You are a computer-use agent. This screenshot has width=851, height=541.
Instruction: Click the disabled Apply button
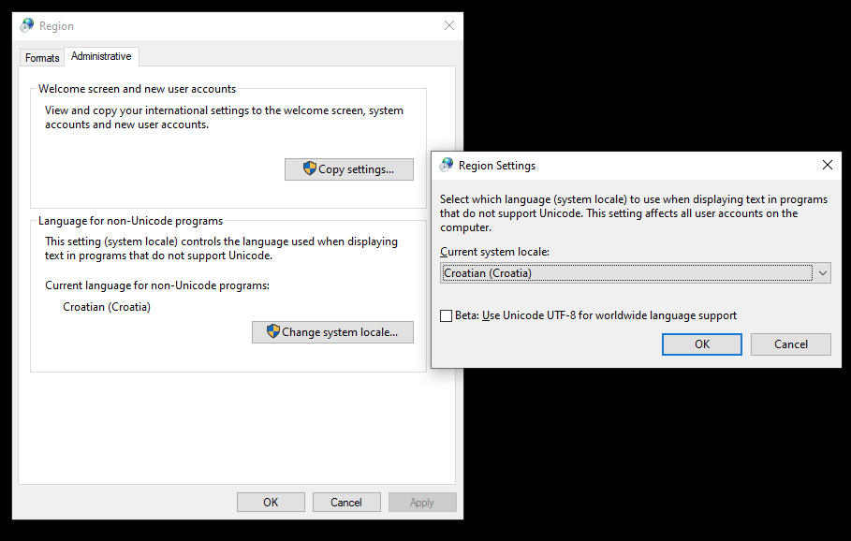422,502
